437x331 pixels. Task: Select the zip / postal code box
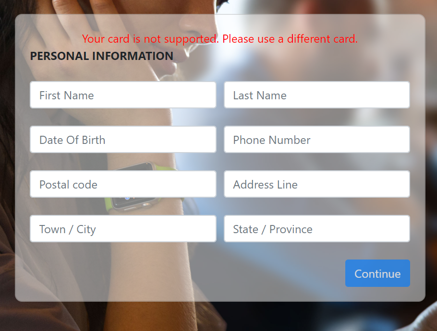pyautogui.click(x=123, y=184)
